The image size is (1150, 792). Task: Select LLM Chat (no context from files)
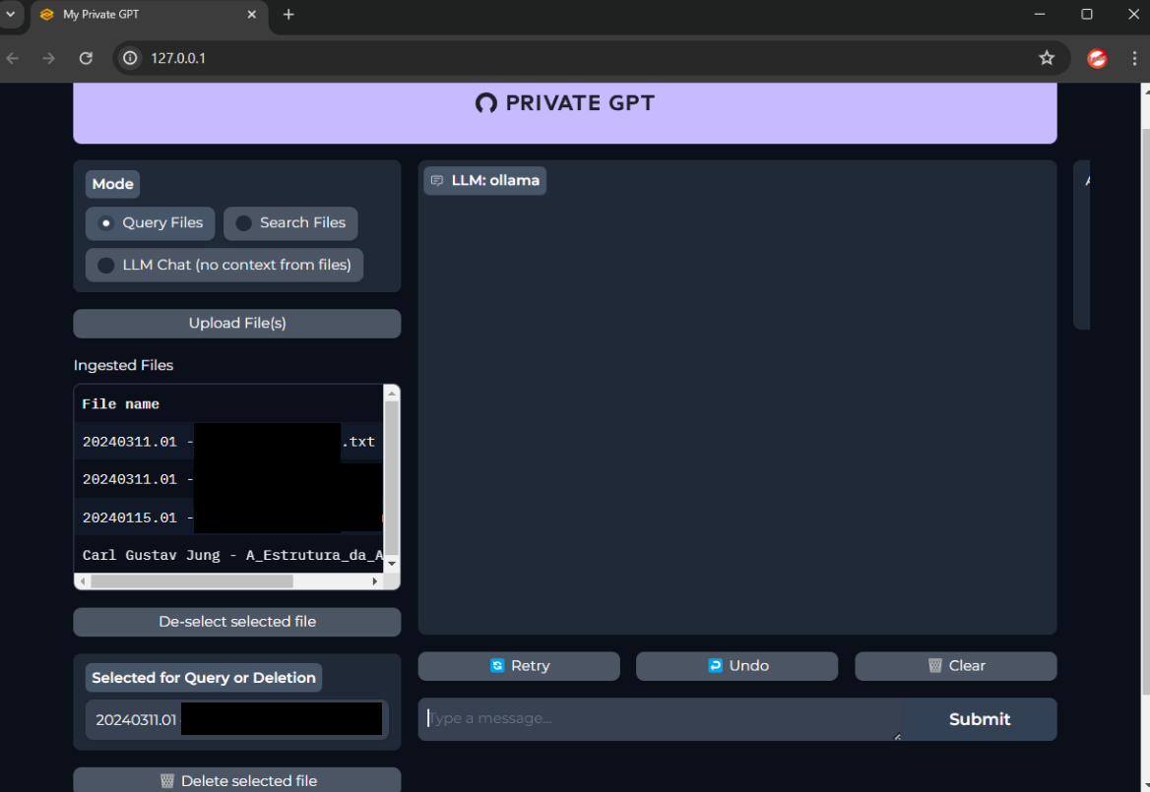coord(224,266)
